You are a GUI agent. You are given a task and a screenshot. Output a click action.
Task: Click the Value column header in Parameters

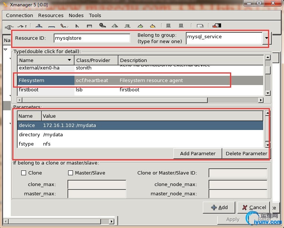coord(152,116)
